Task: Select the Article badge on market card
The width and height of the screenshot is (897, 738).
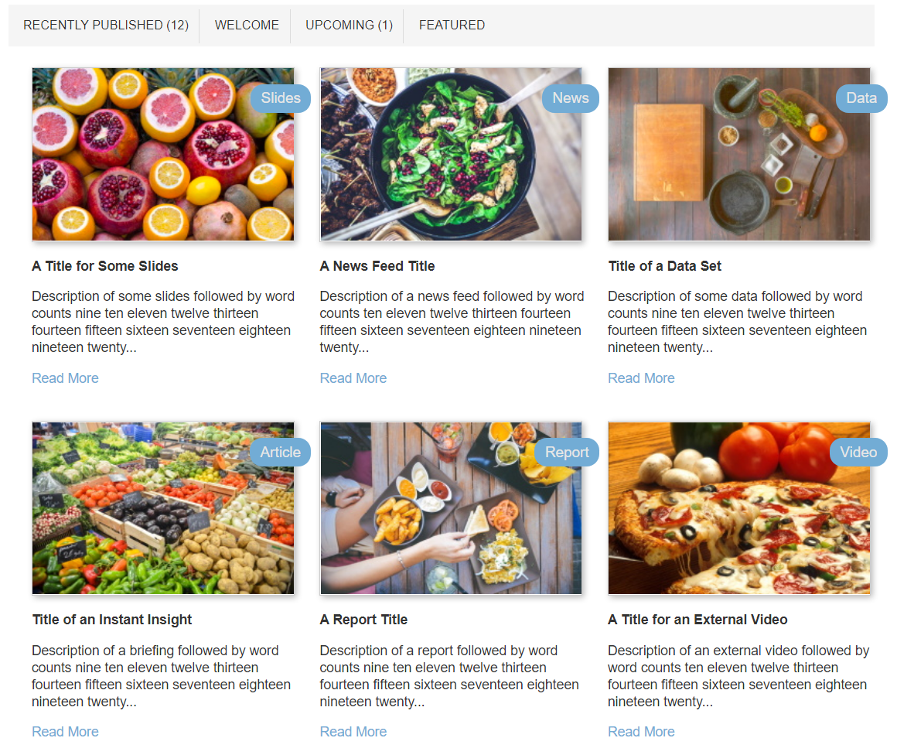Action: [x=280, y=453]
